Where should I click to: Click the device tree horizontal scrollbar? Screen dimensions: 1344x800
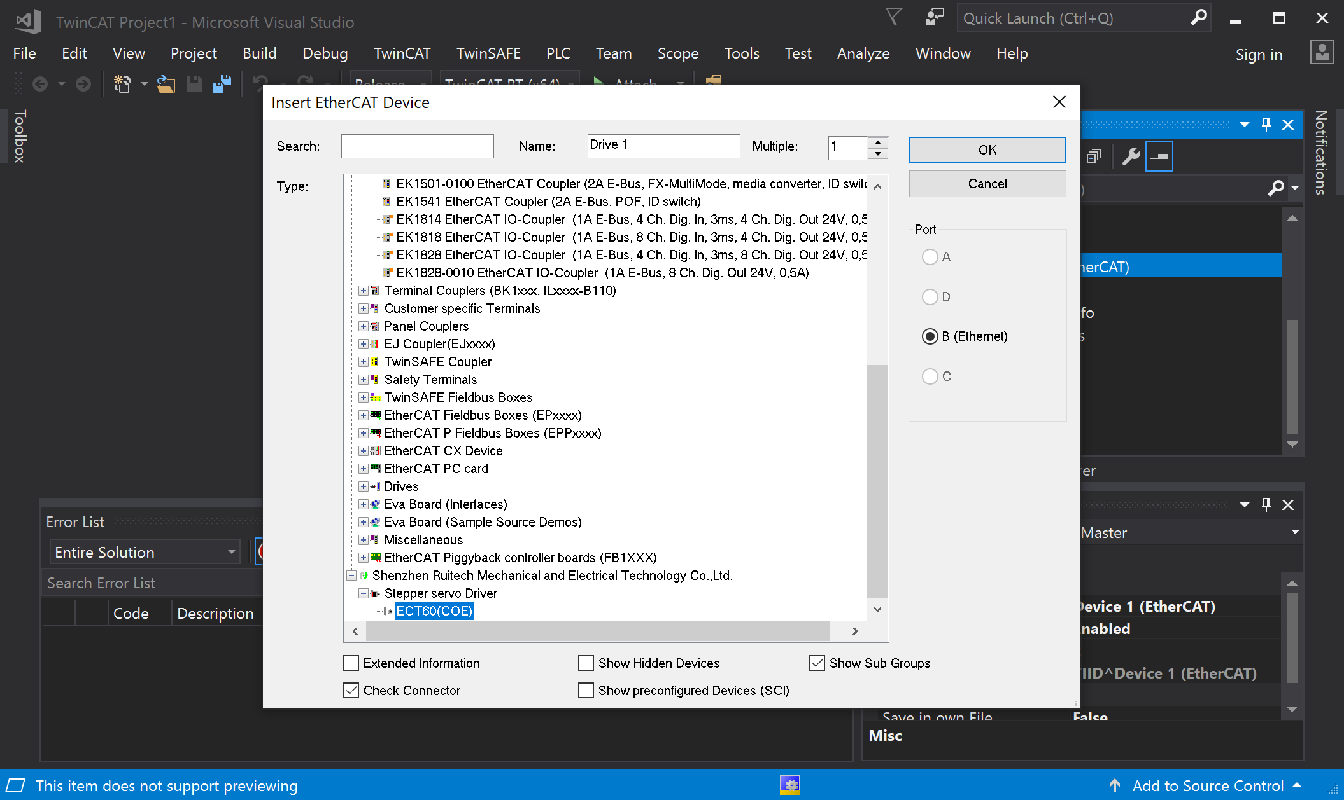coord(598,631)
